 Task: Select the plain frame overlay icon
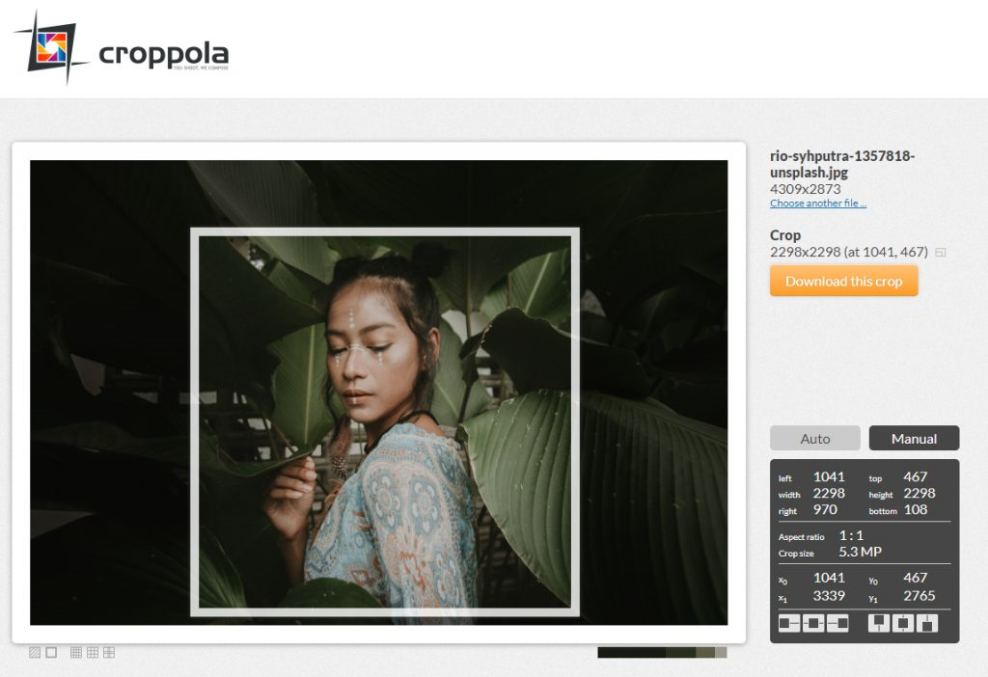coord(51,653)
